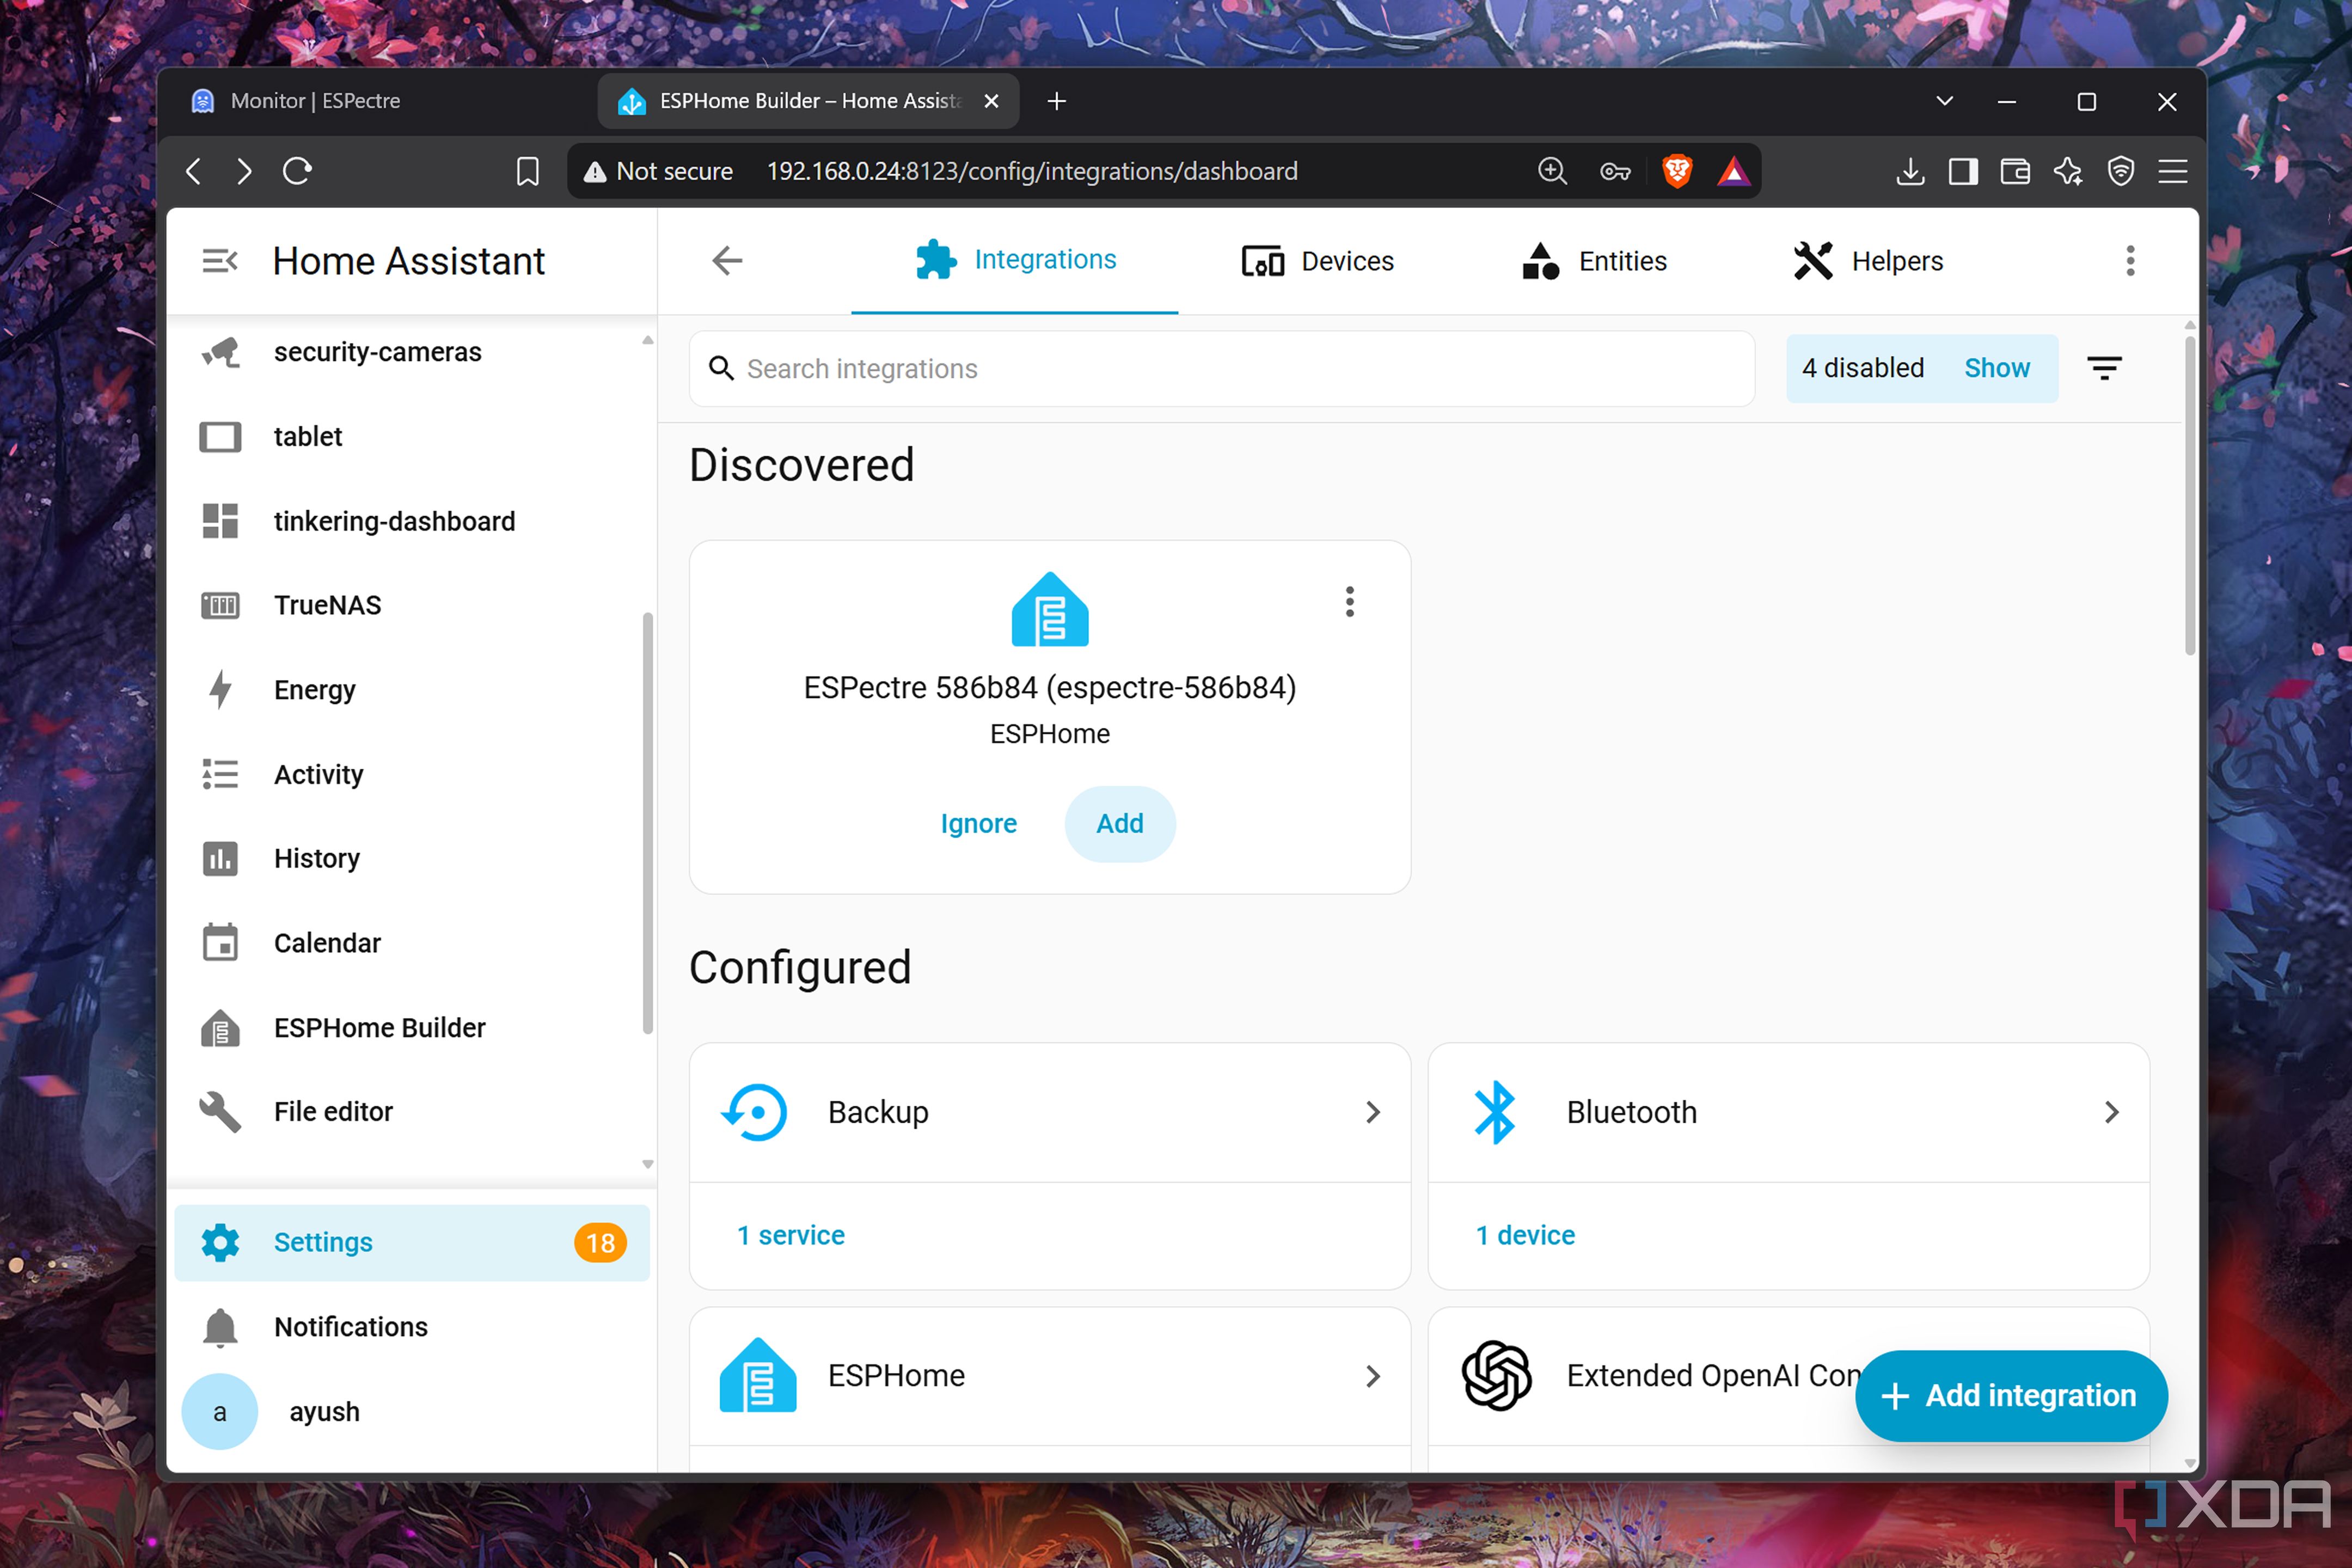Open the ESPectre discovered card overflow menu
The width and height of the screenshot is (2352, 1568).
[x=1349, y=602]
